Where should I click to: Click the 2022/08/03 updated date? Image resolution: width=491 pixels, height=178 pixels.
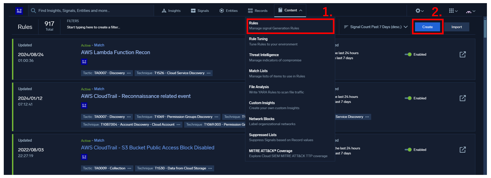[x=31, y=150]
